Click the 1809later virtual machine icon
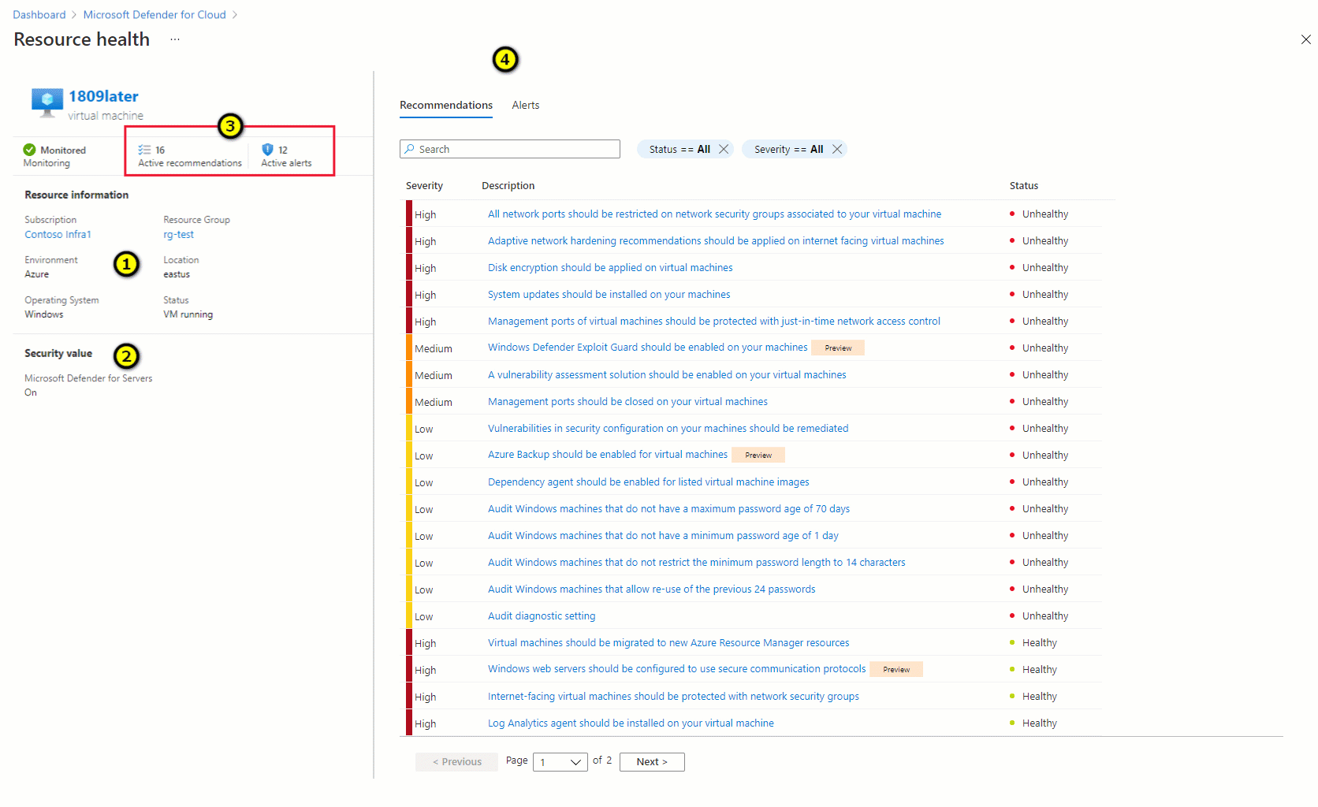 coord(46,101)
